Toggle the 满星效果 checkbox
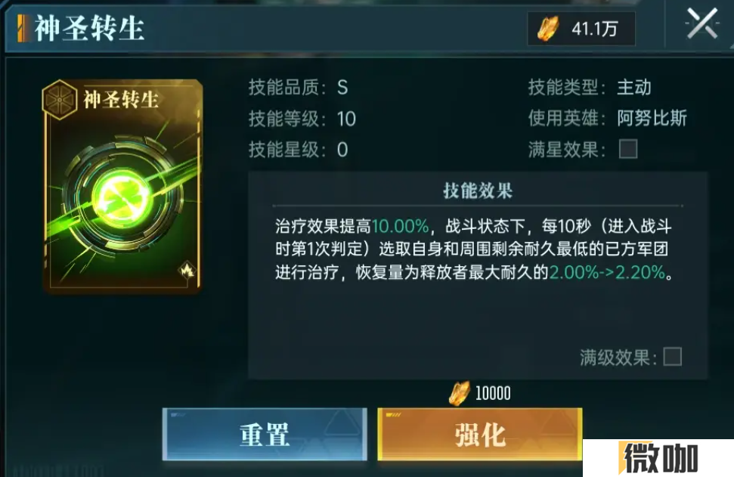This screenshot has height=477, width=734. point(627,150)
